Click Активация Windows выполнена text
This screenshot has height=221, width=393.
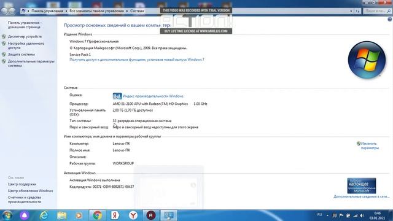(x=95, y=180)
